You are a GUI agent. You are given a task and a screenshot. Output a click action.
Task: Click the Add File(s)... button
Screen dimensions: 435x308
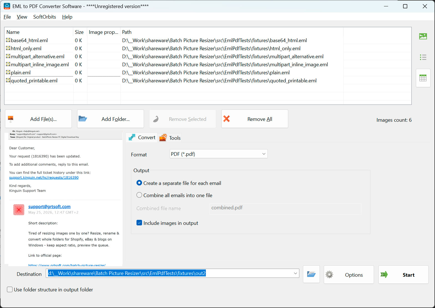click(38, 119)
